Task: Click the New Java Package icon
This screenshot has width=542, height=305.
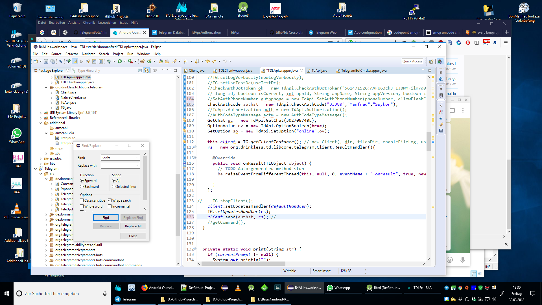Action: (x=142, y=61)
